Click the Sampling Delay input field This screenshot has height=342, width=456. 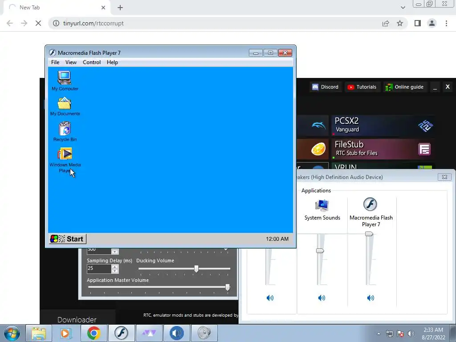99,269
